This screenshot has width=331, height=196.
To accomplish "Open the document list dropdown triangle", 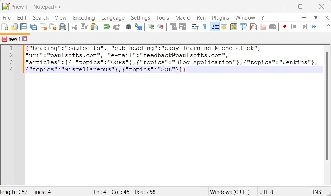I will (316, 17).
